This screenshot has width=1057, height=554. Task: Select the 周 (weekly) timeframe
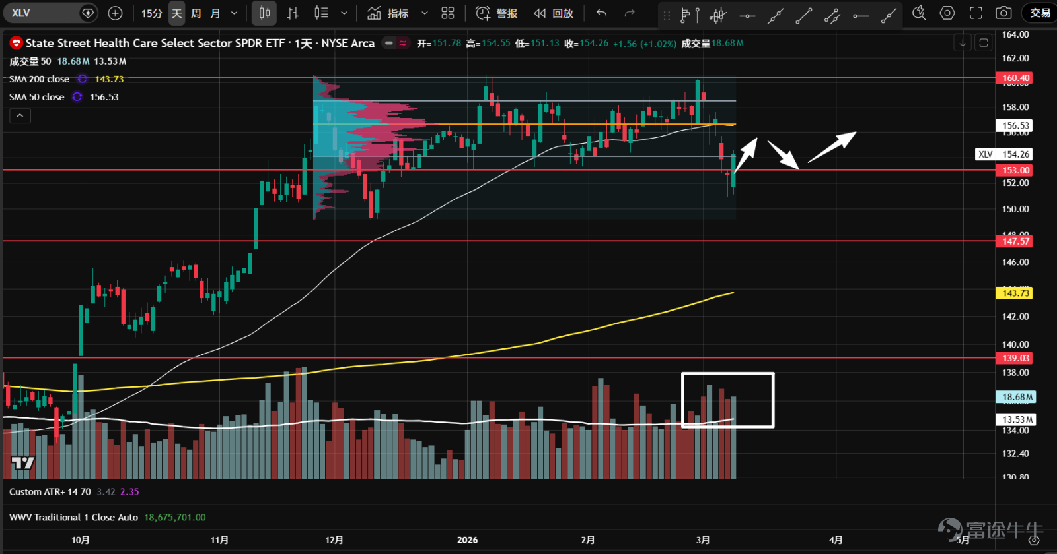coord(196,13)
